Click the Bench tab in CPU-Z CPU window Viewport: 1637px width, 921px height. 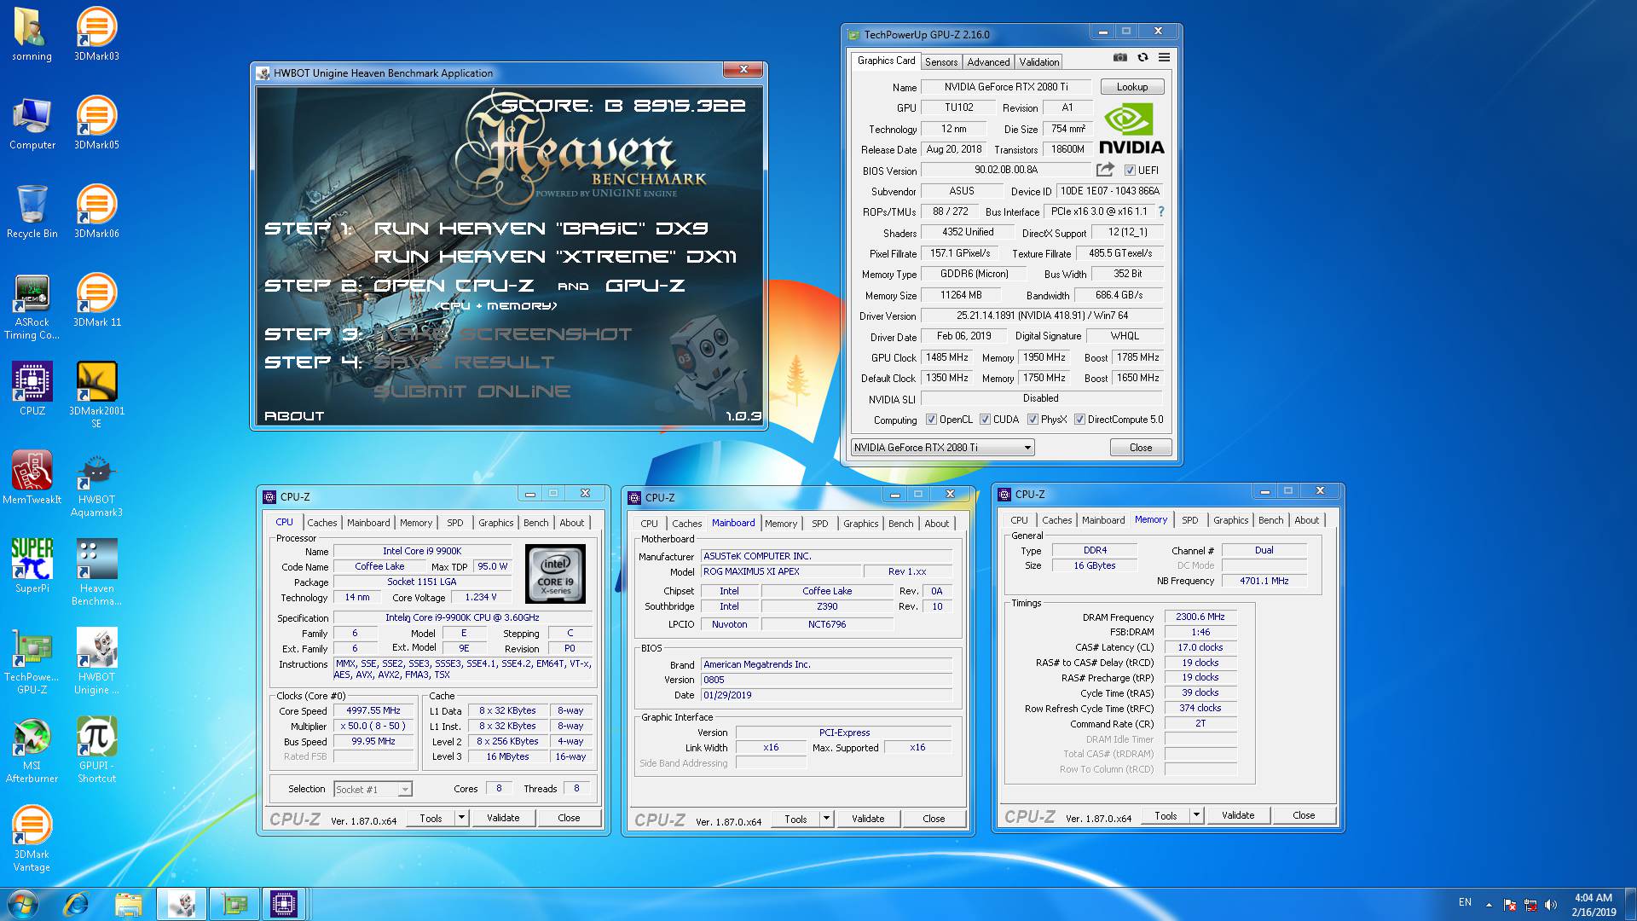pyautogui.click(x=536, y=523)
